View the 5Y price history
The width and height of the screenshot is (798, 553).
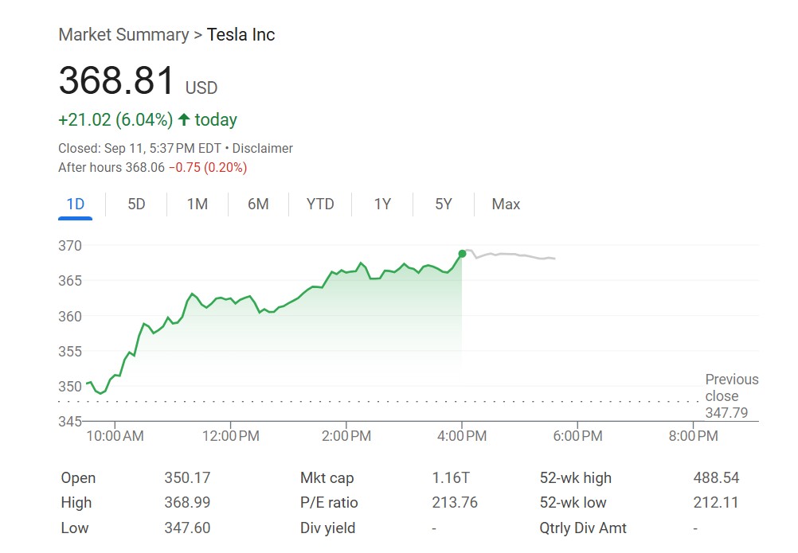click(x=444, y=204)
